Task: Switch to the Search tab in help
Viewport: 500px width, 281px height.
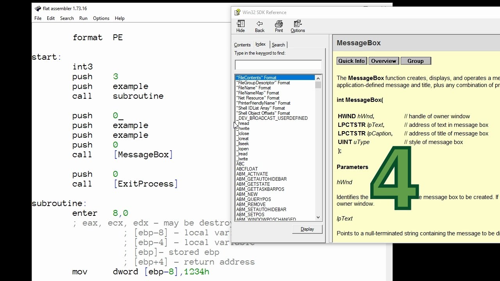Action: pos(278,45)
